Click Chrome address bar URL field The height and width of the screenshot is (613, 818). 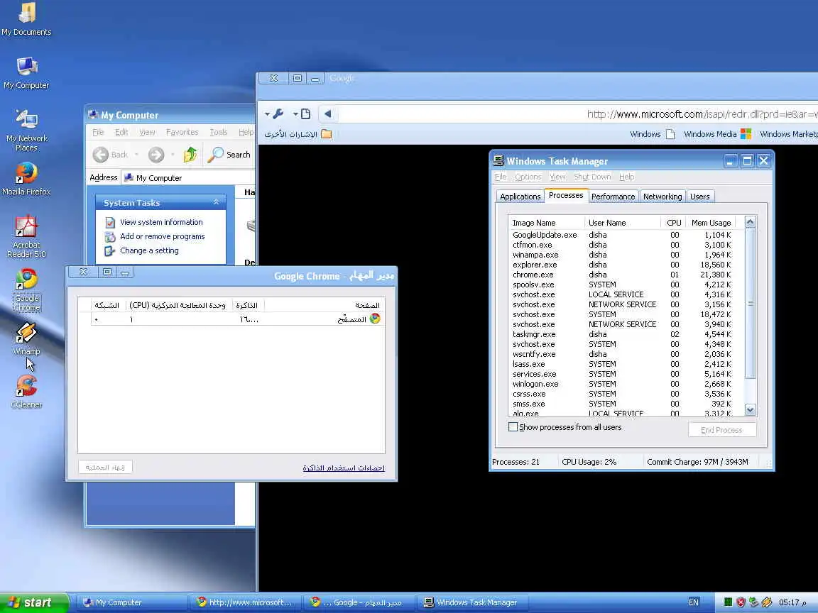pos(578,114)
